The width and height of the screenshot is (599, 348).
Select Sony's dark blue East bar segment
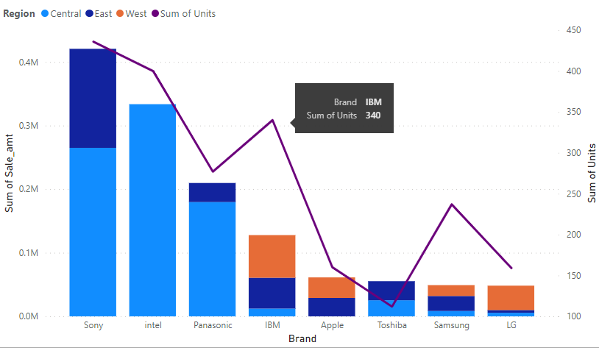coord(93,98)
